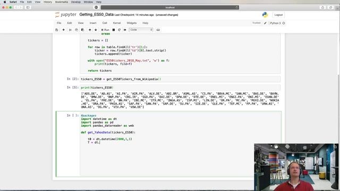The width and height of the screenshot is (340, 191).
Task: Move selected cell up arrow
Action: point(90,30)
